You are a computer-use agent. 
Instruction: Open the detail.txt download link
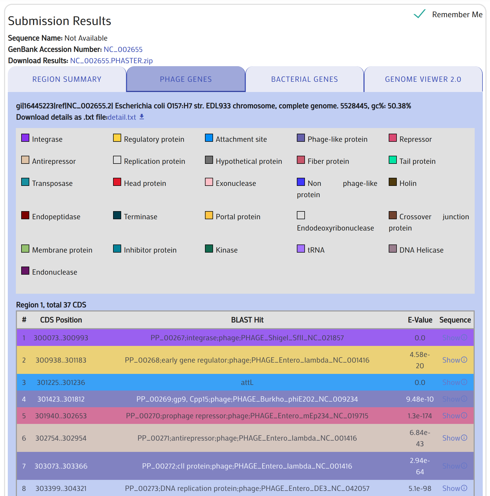coord(122,117)
